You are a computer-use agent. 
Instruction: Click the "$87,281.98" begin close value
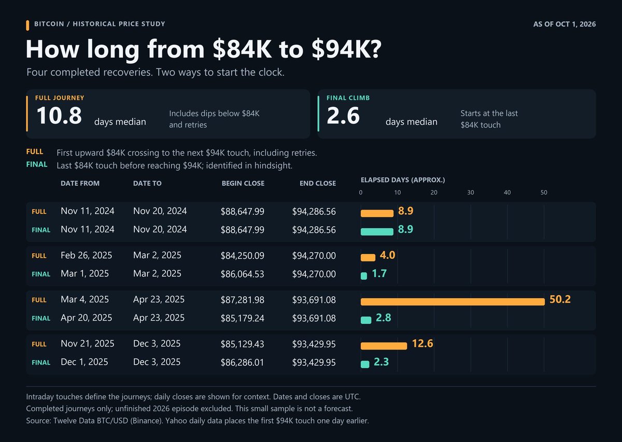point(243,300)
